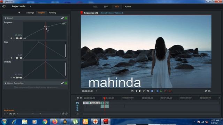Screen dimensions: 223x125
Task: Open Google Chrome from the taskbar
Action: pos(45,122)
